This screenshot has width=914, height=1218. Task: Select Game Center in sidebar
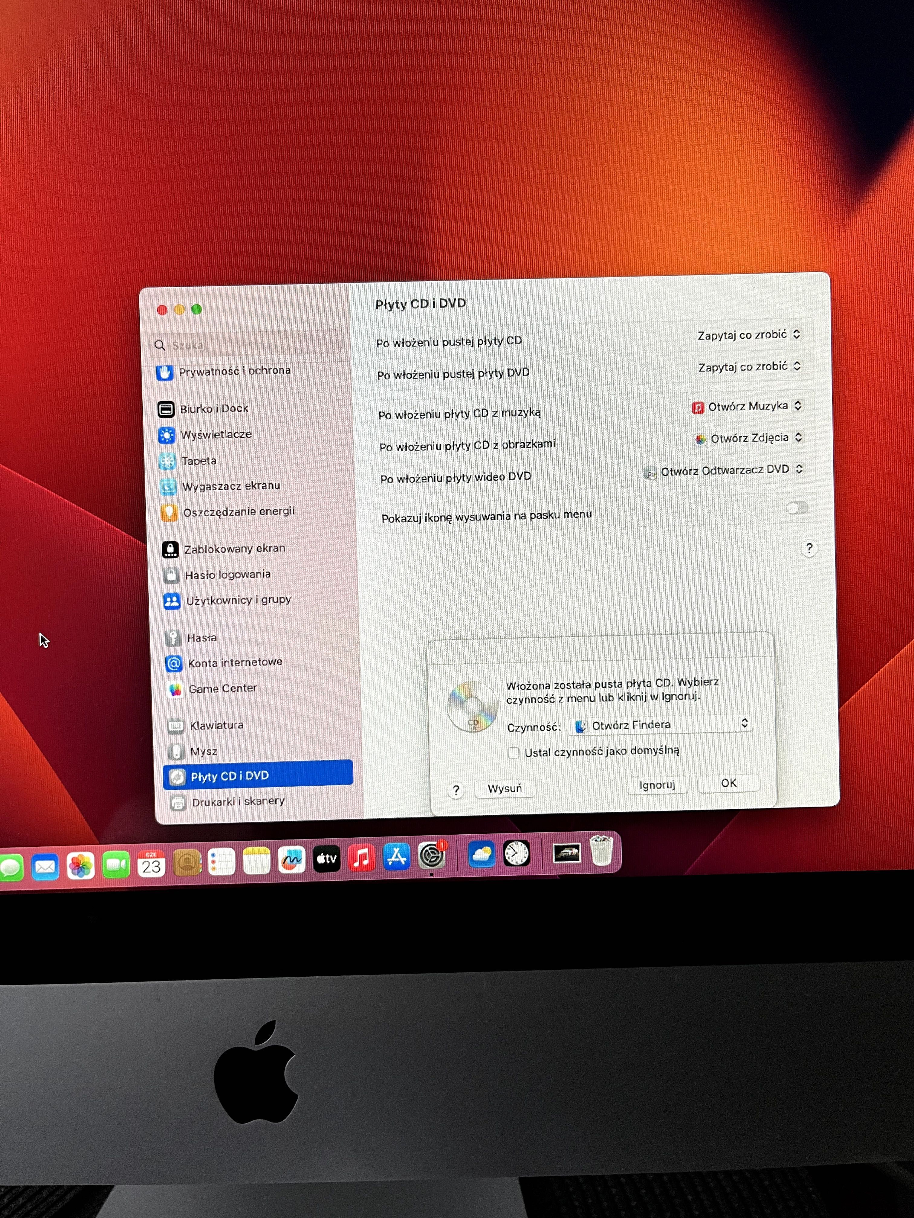click(x=212, y=689)
